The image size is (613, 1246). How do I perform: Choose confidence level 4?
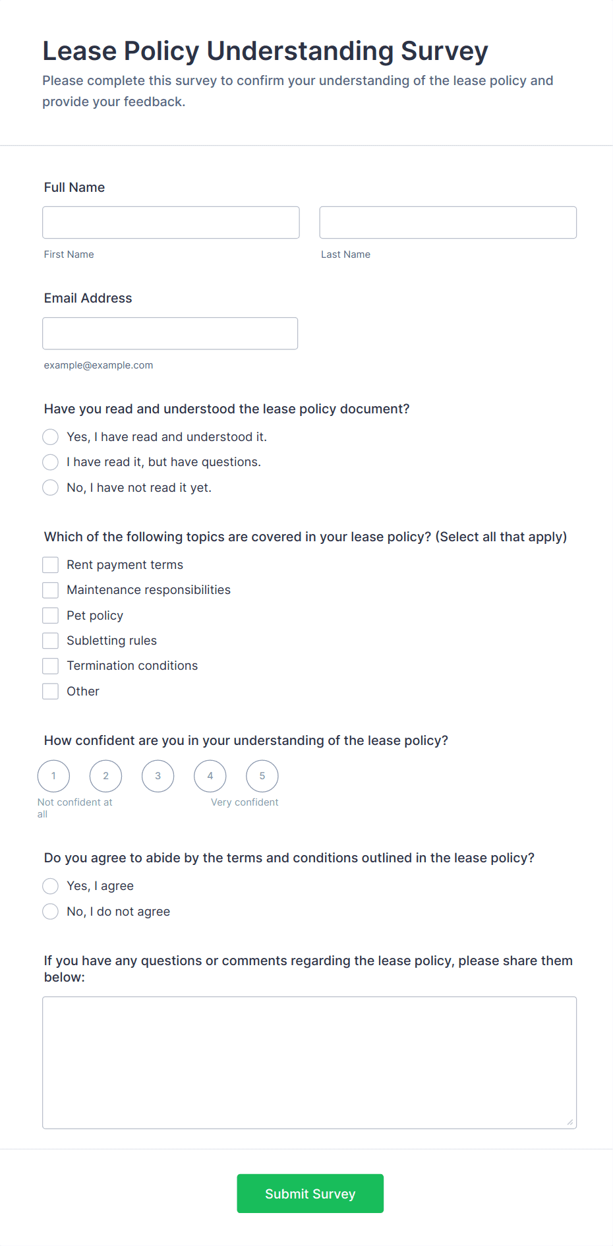210,776
